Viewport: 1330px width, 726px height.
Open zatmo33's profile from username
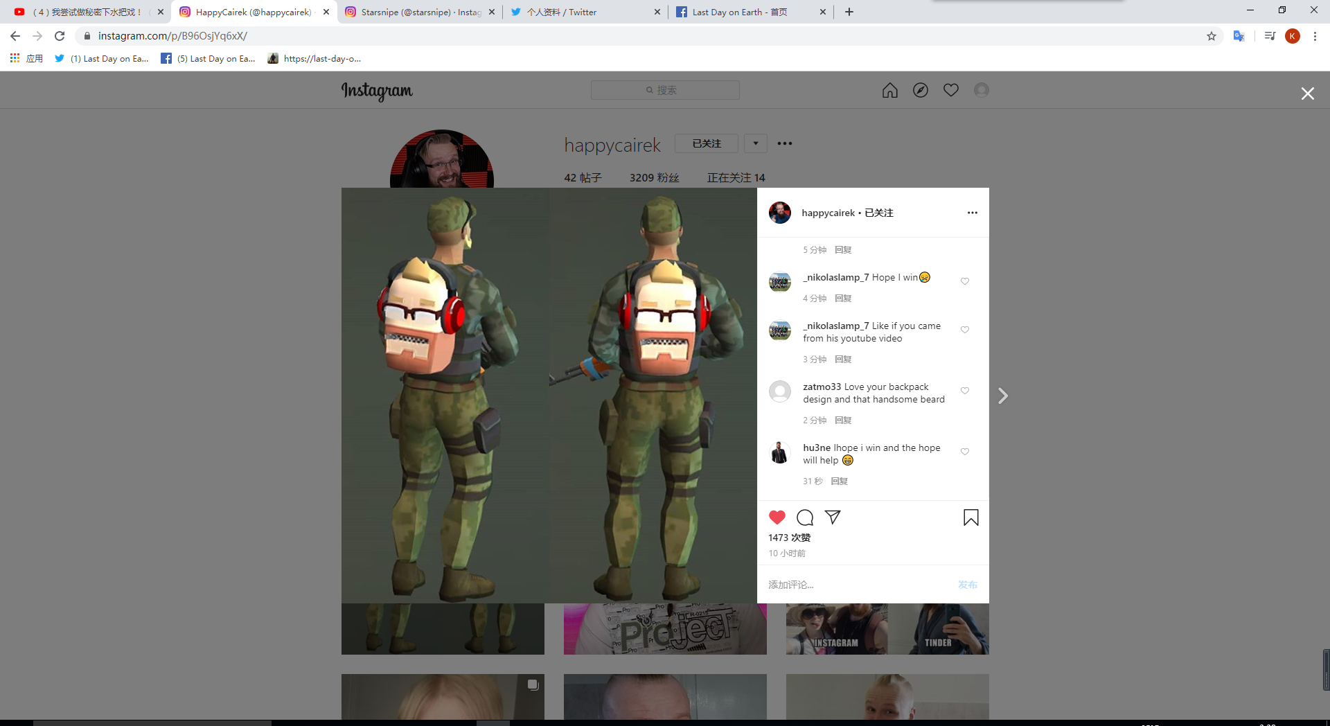tap(822, 387)
